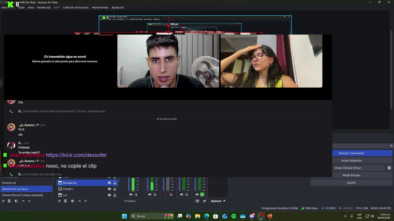
Task: Pop out the controls dock panel icon
Action: click(x=392, y=146)
